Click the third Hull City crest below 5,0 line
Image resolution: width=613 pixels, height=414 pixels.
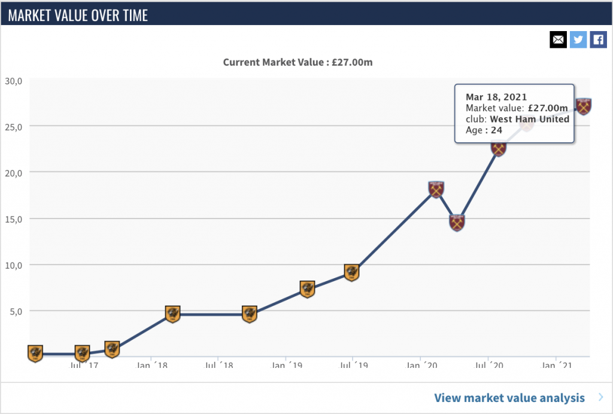pos(112,348)
